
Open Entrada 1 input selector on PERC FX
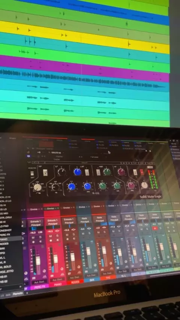pos(35,221)
